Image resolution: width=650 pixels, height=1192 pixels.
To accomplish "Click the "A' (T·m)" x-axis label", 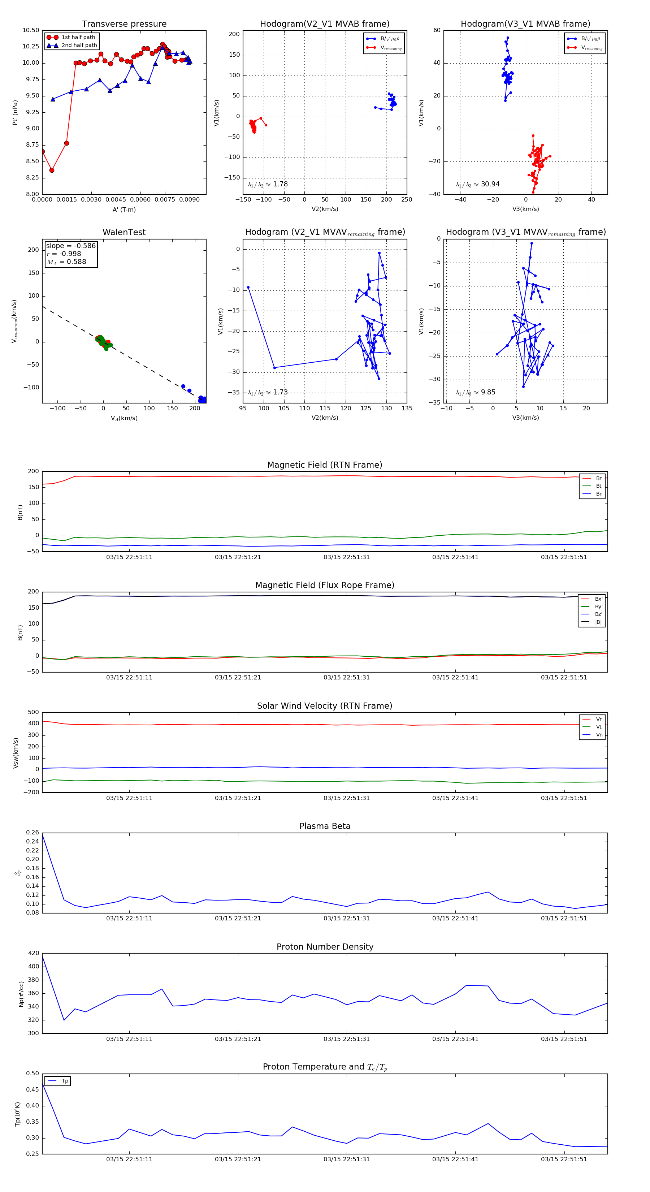I will [124, 210].
